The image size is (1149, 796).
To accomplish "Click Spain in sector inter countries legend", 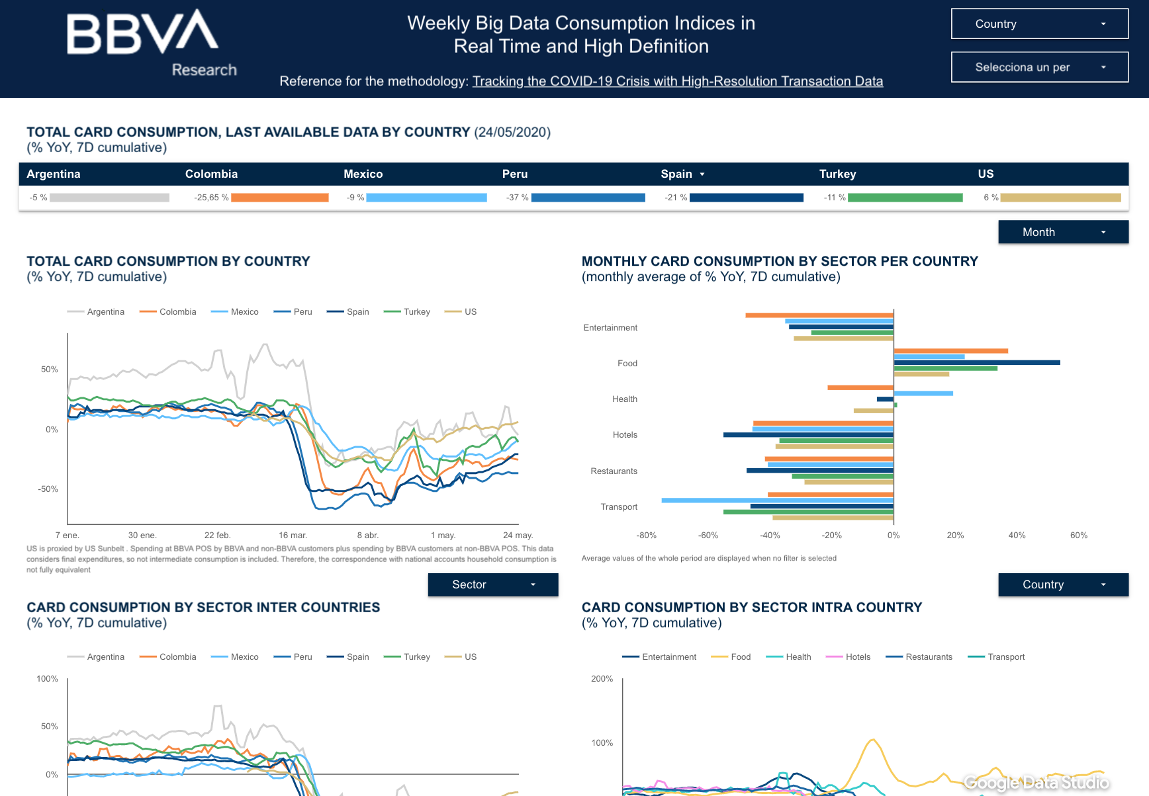I will click(x=348, y=657).
